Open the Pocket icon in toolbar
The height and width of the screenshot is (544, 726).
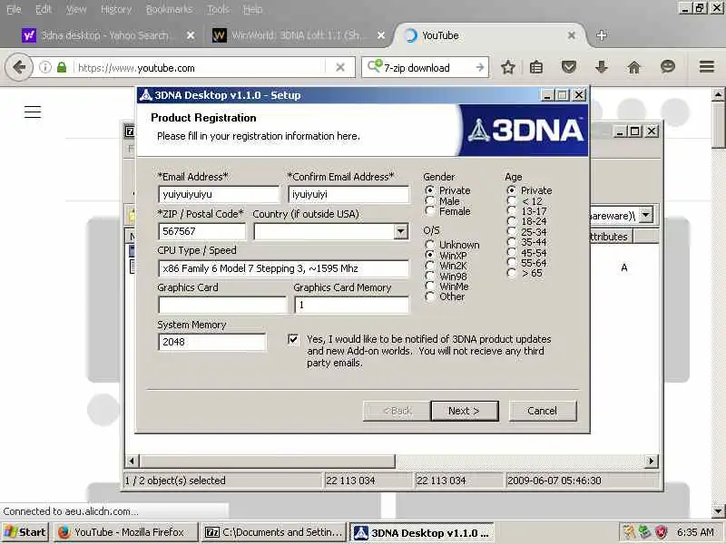pos(569,67)
